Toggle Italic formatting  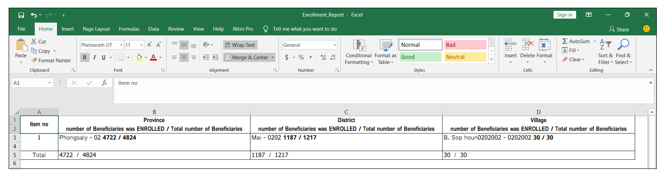click(94, 57)
